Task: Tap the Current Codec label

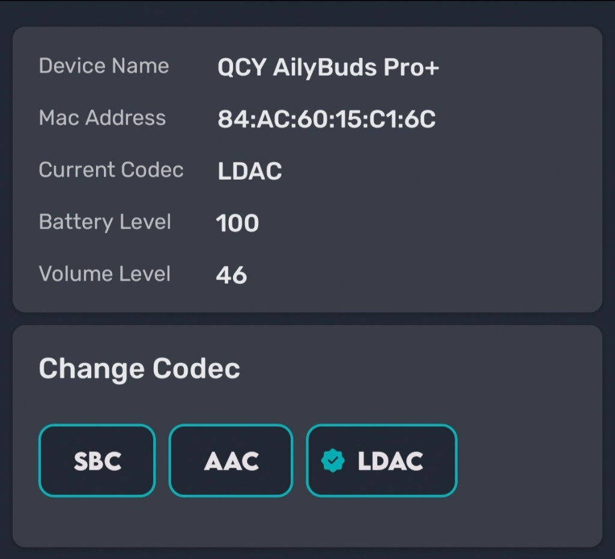Action: tap(111, 170)
